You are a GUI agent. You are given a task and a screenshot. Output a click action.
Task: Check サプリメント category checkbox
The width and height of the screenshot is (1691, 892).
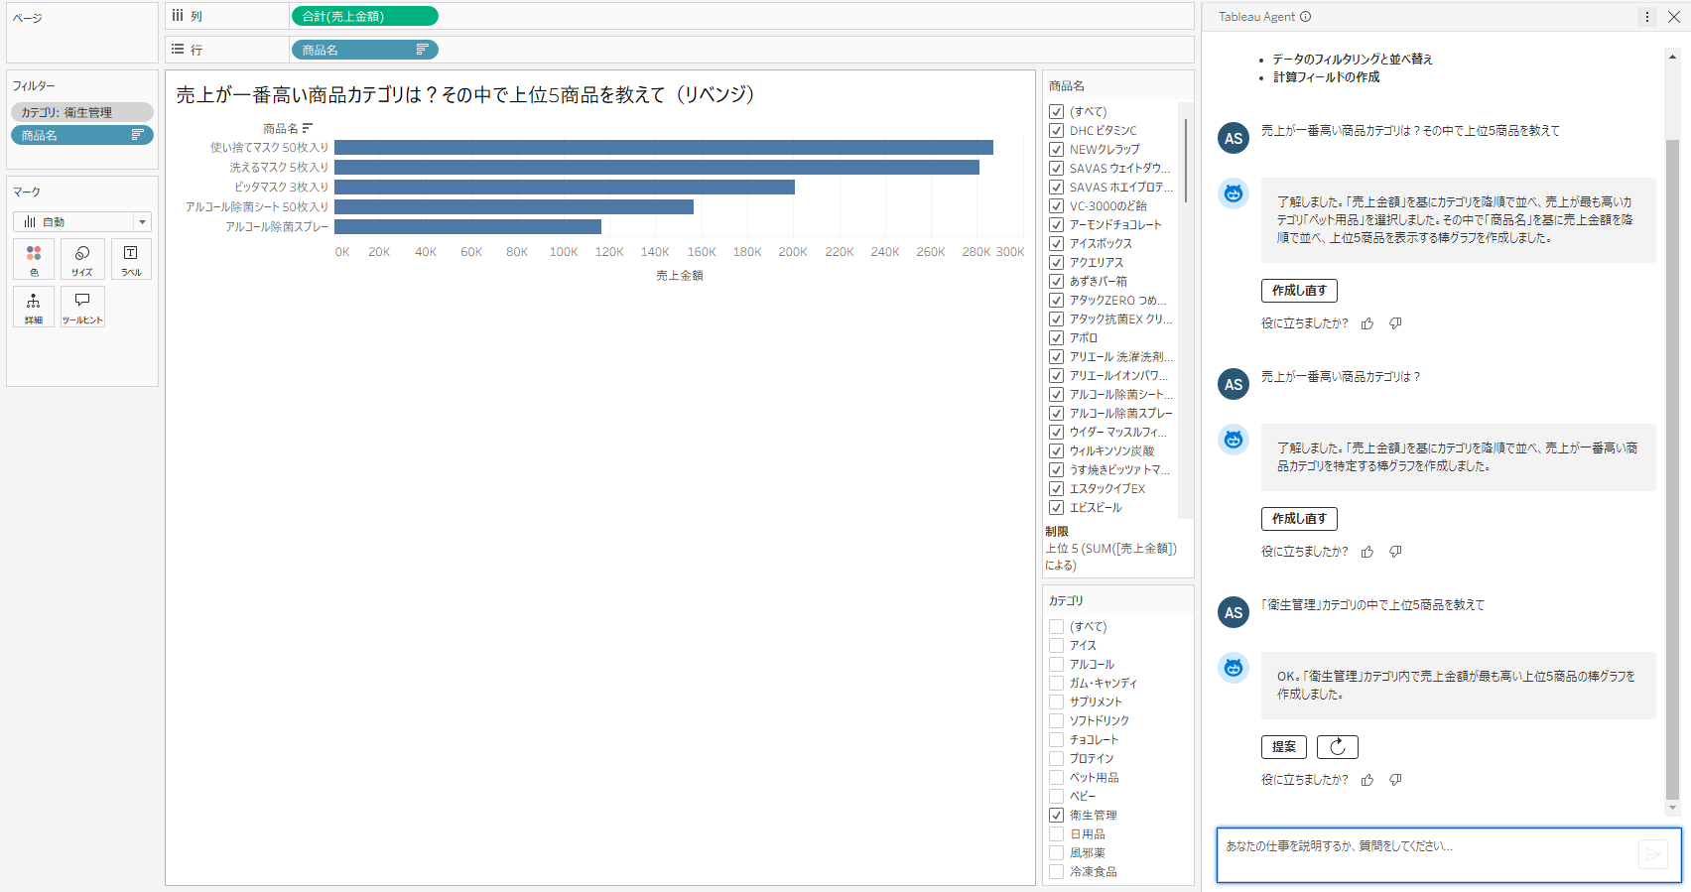tap(1057, 702)
